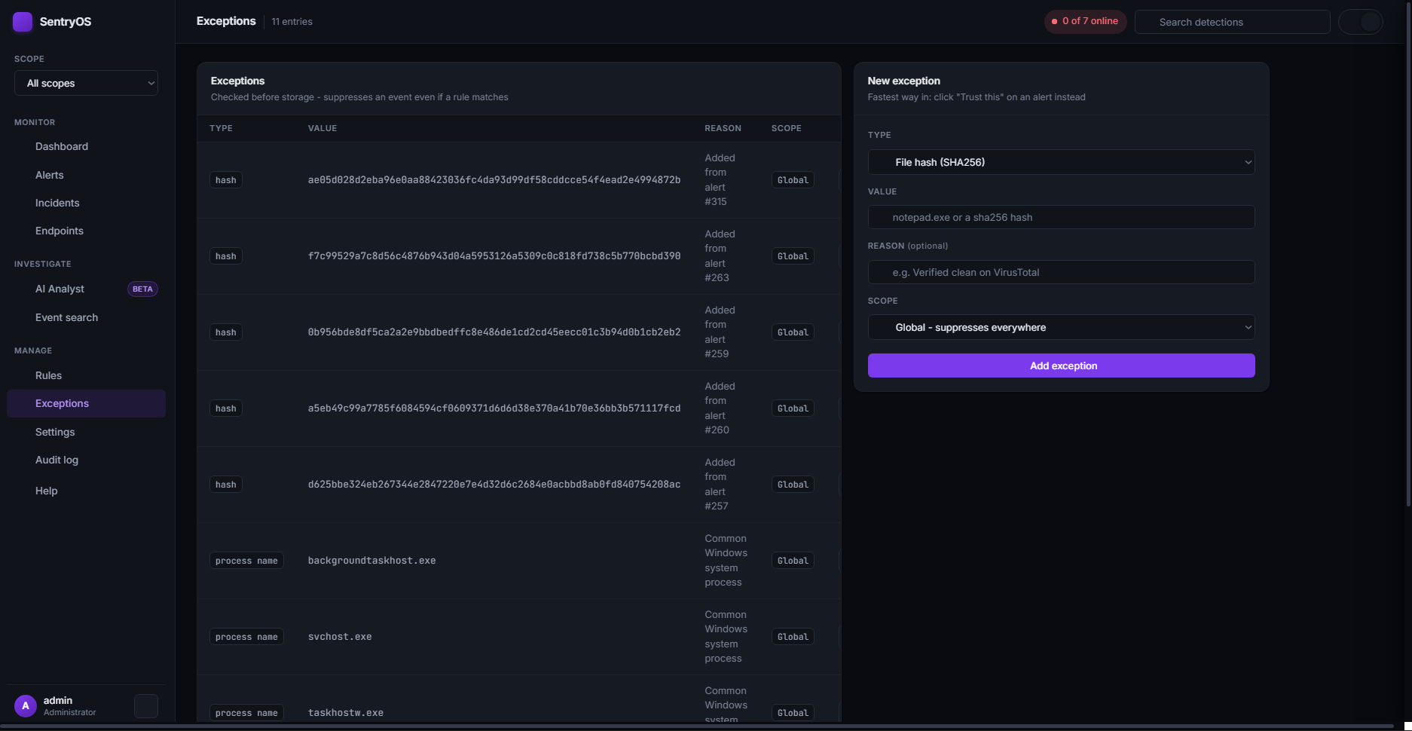
Task: Click the purple SentryOS logo icon
Action: coord(23,22)
